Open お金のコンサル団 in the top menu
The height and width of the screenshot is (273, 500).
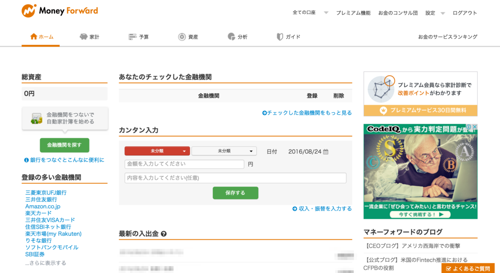pyautogui.click(x=398, y=13)
